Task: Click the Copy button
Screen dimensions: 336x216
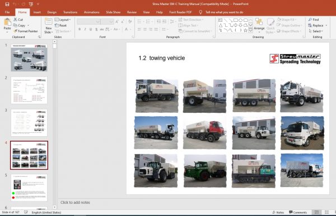Action: point(20,26)
